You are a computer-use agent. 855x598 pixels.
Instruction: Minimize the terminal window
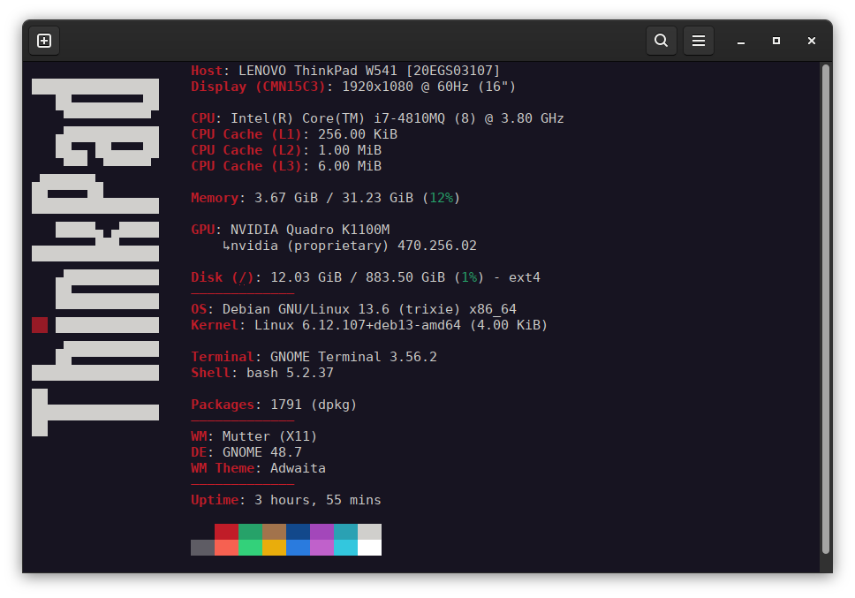tap(740, 41)
